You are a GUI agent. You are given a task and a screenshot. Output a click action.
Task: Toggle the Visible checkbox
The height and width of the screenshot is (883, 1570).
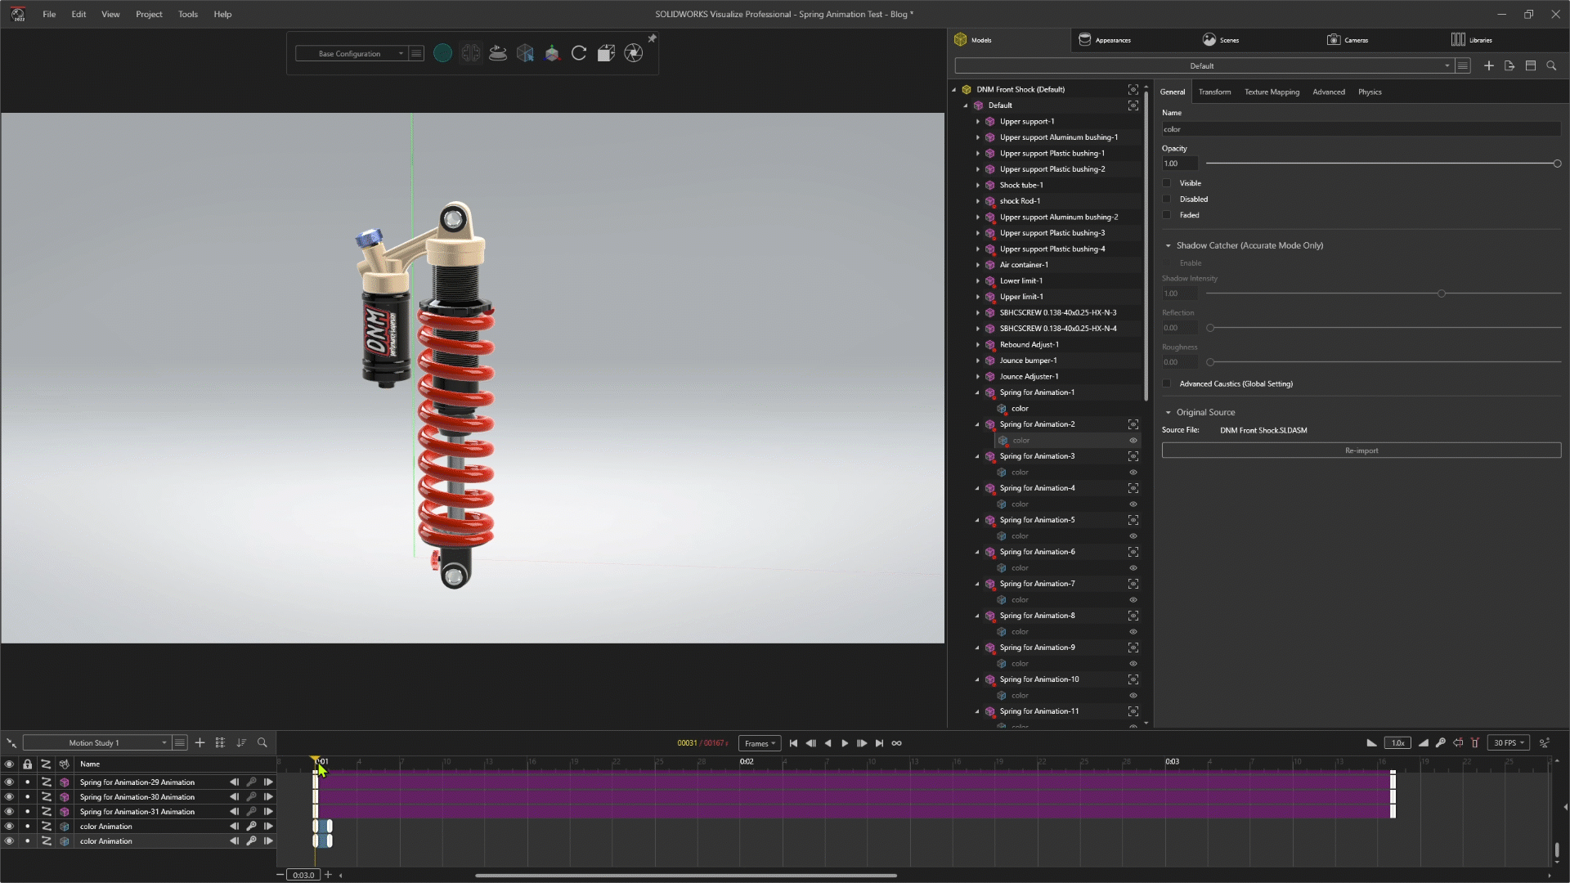tap(1167, 183)
